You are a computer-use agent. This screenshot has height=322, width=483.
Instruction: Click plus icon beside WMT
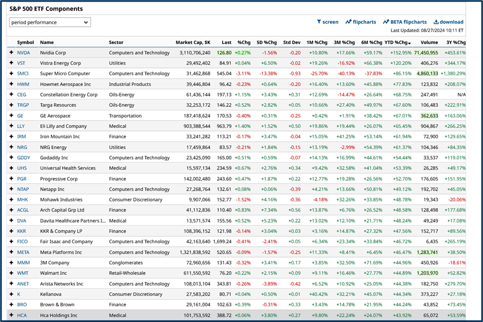point(11,273)
